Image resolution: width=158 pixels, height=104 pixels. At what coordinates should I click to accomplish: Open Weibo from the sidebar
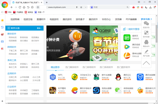[2, 34]
